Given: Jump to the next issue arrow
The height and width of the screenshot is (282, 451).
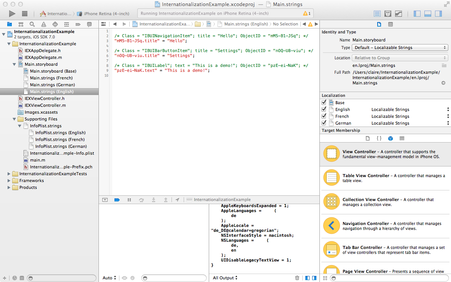Looking at the screenshot, I should pos(316,24).
